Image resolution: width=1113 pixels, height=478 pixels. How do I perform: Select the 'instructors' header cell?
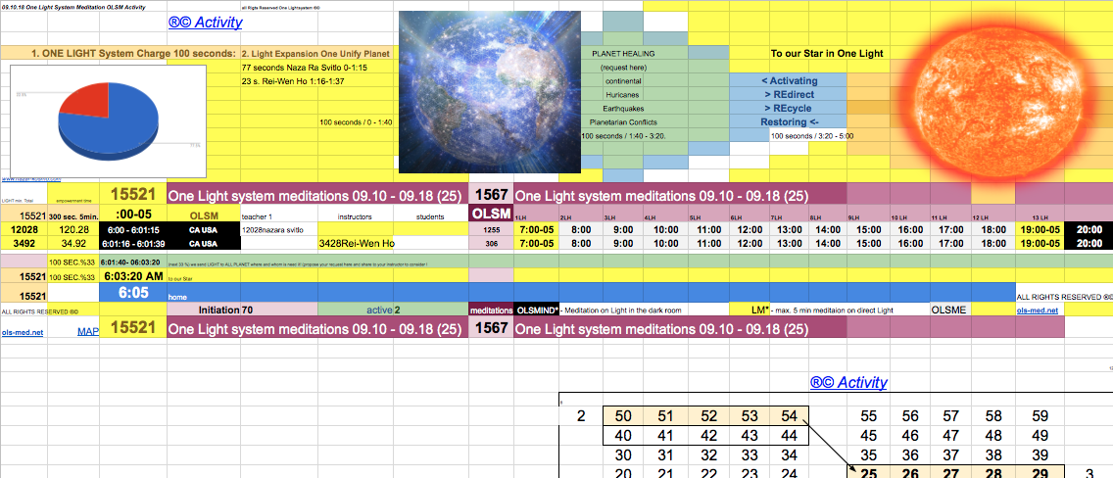point(356,215)
